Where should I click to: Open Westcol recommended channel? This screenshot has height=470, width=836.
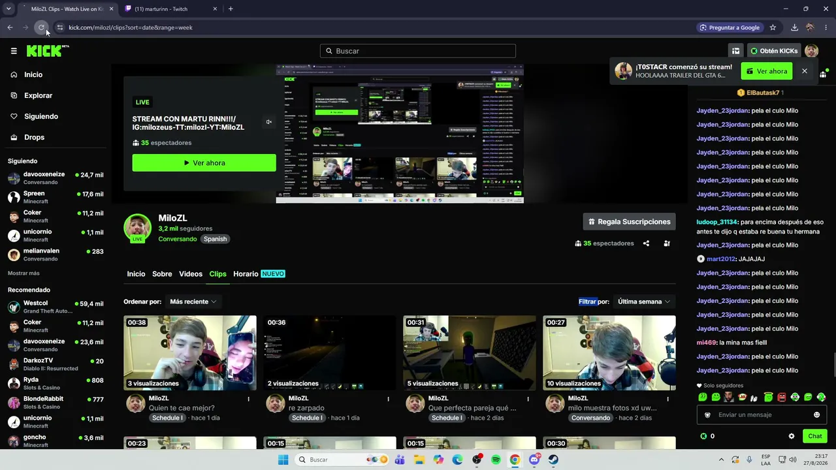(56, 307)
